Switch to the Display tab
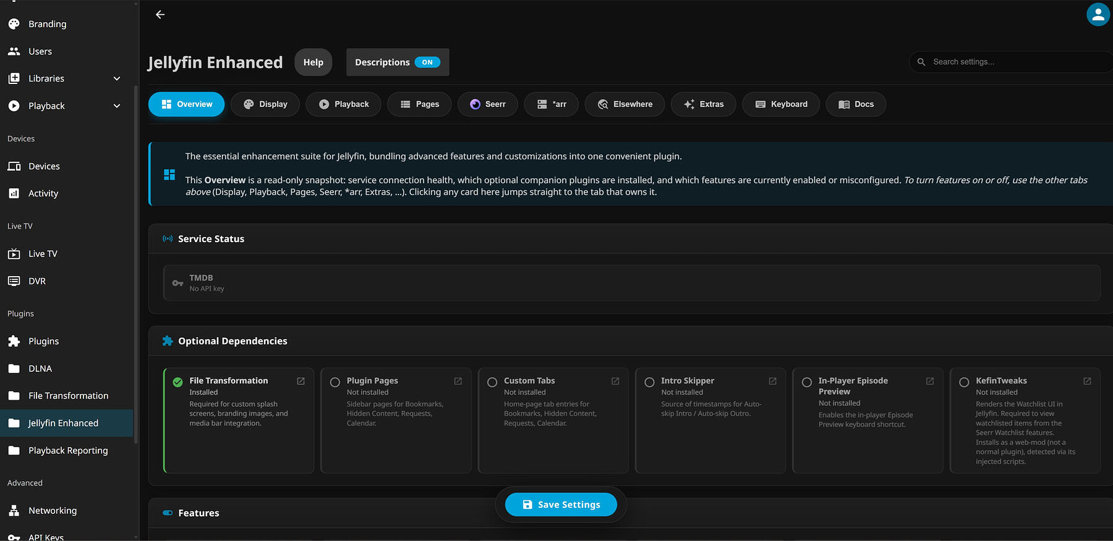 click(265, 104)
